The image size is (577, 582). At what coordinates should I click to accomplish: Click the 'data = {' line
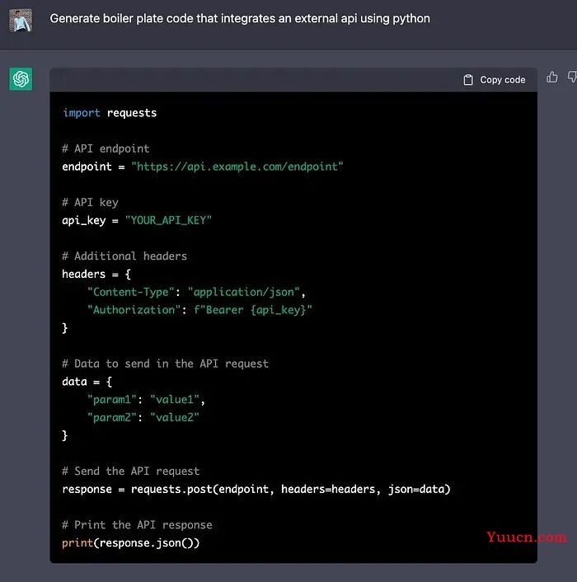tap(87, 382)
